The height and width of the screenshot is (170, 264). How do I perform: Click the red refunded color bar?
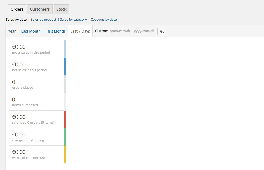coord(65,119)
